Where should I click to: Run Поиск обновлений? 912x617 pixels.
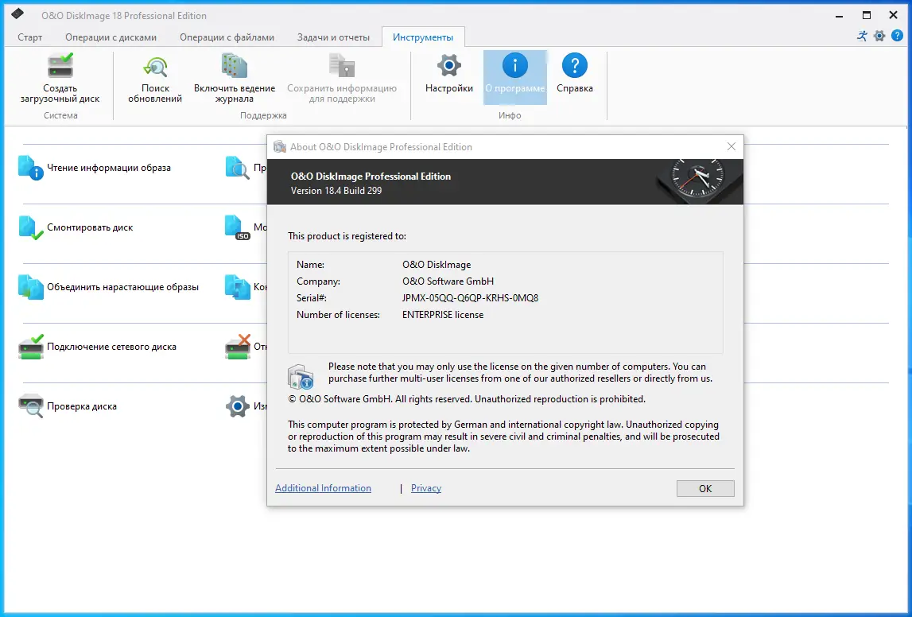tap(156, 76)
